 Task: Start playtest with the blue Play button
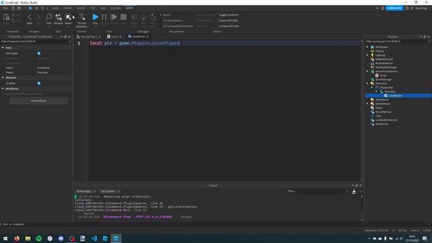(95, 17)
